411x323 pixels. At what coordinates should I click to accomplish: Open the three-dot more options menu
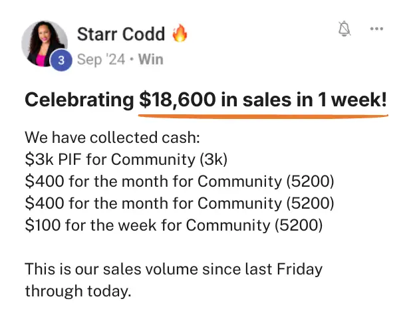click(x=376, y=29)
